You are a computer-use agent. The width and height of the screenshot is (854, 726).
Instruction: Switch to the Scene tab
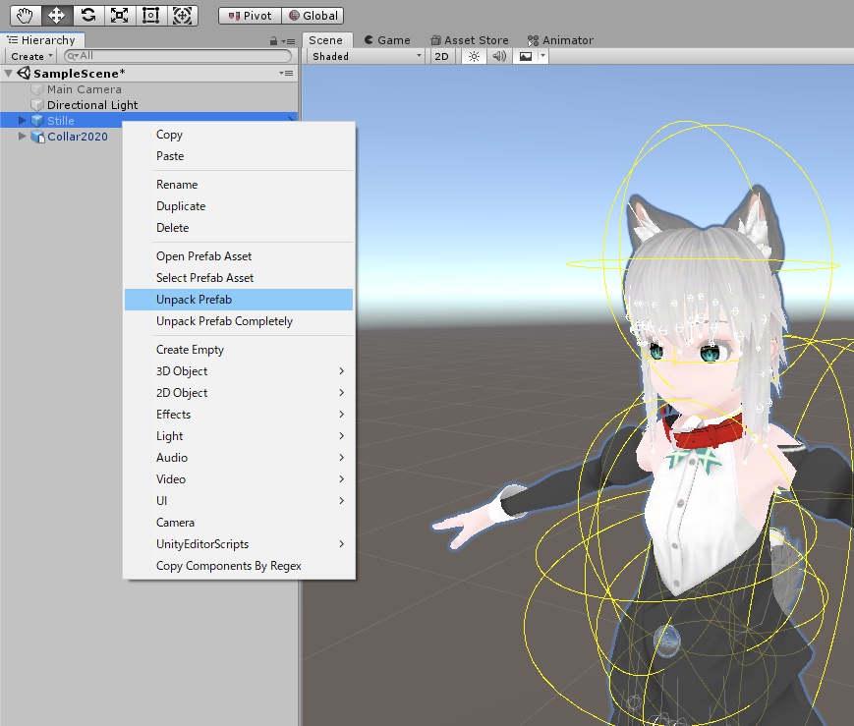[325, 40]
